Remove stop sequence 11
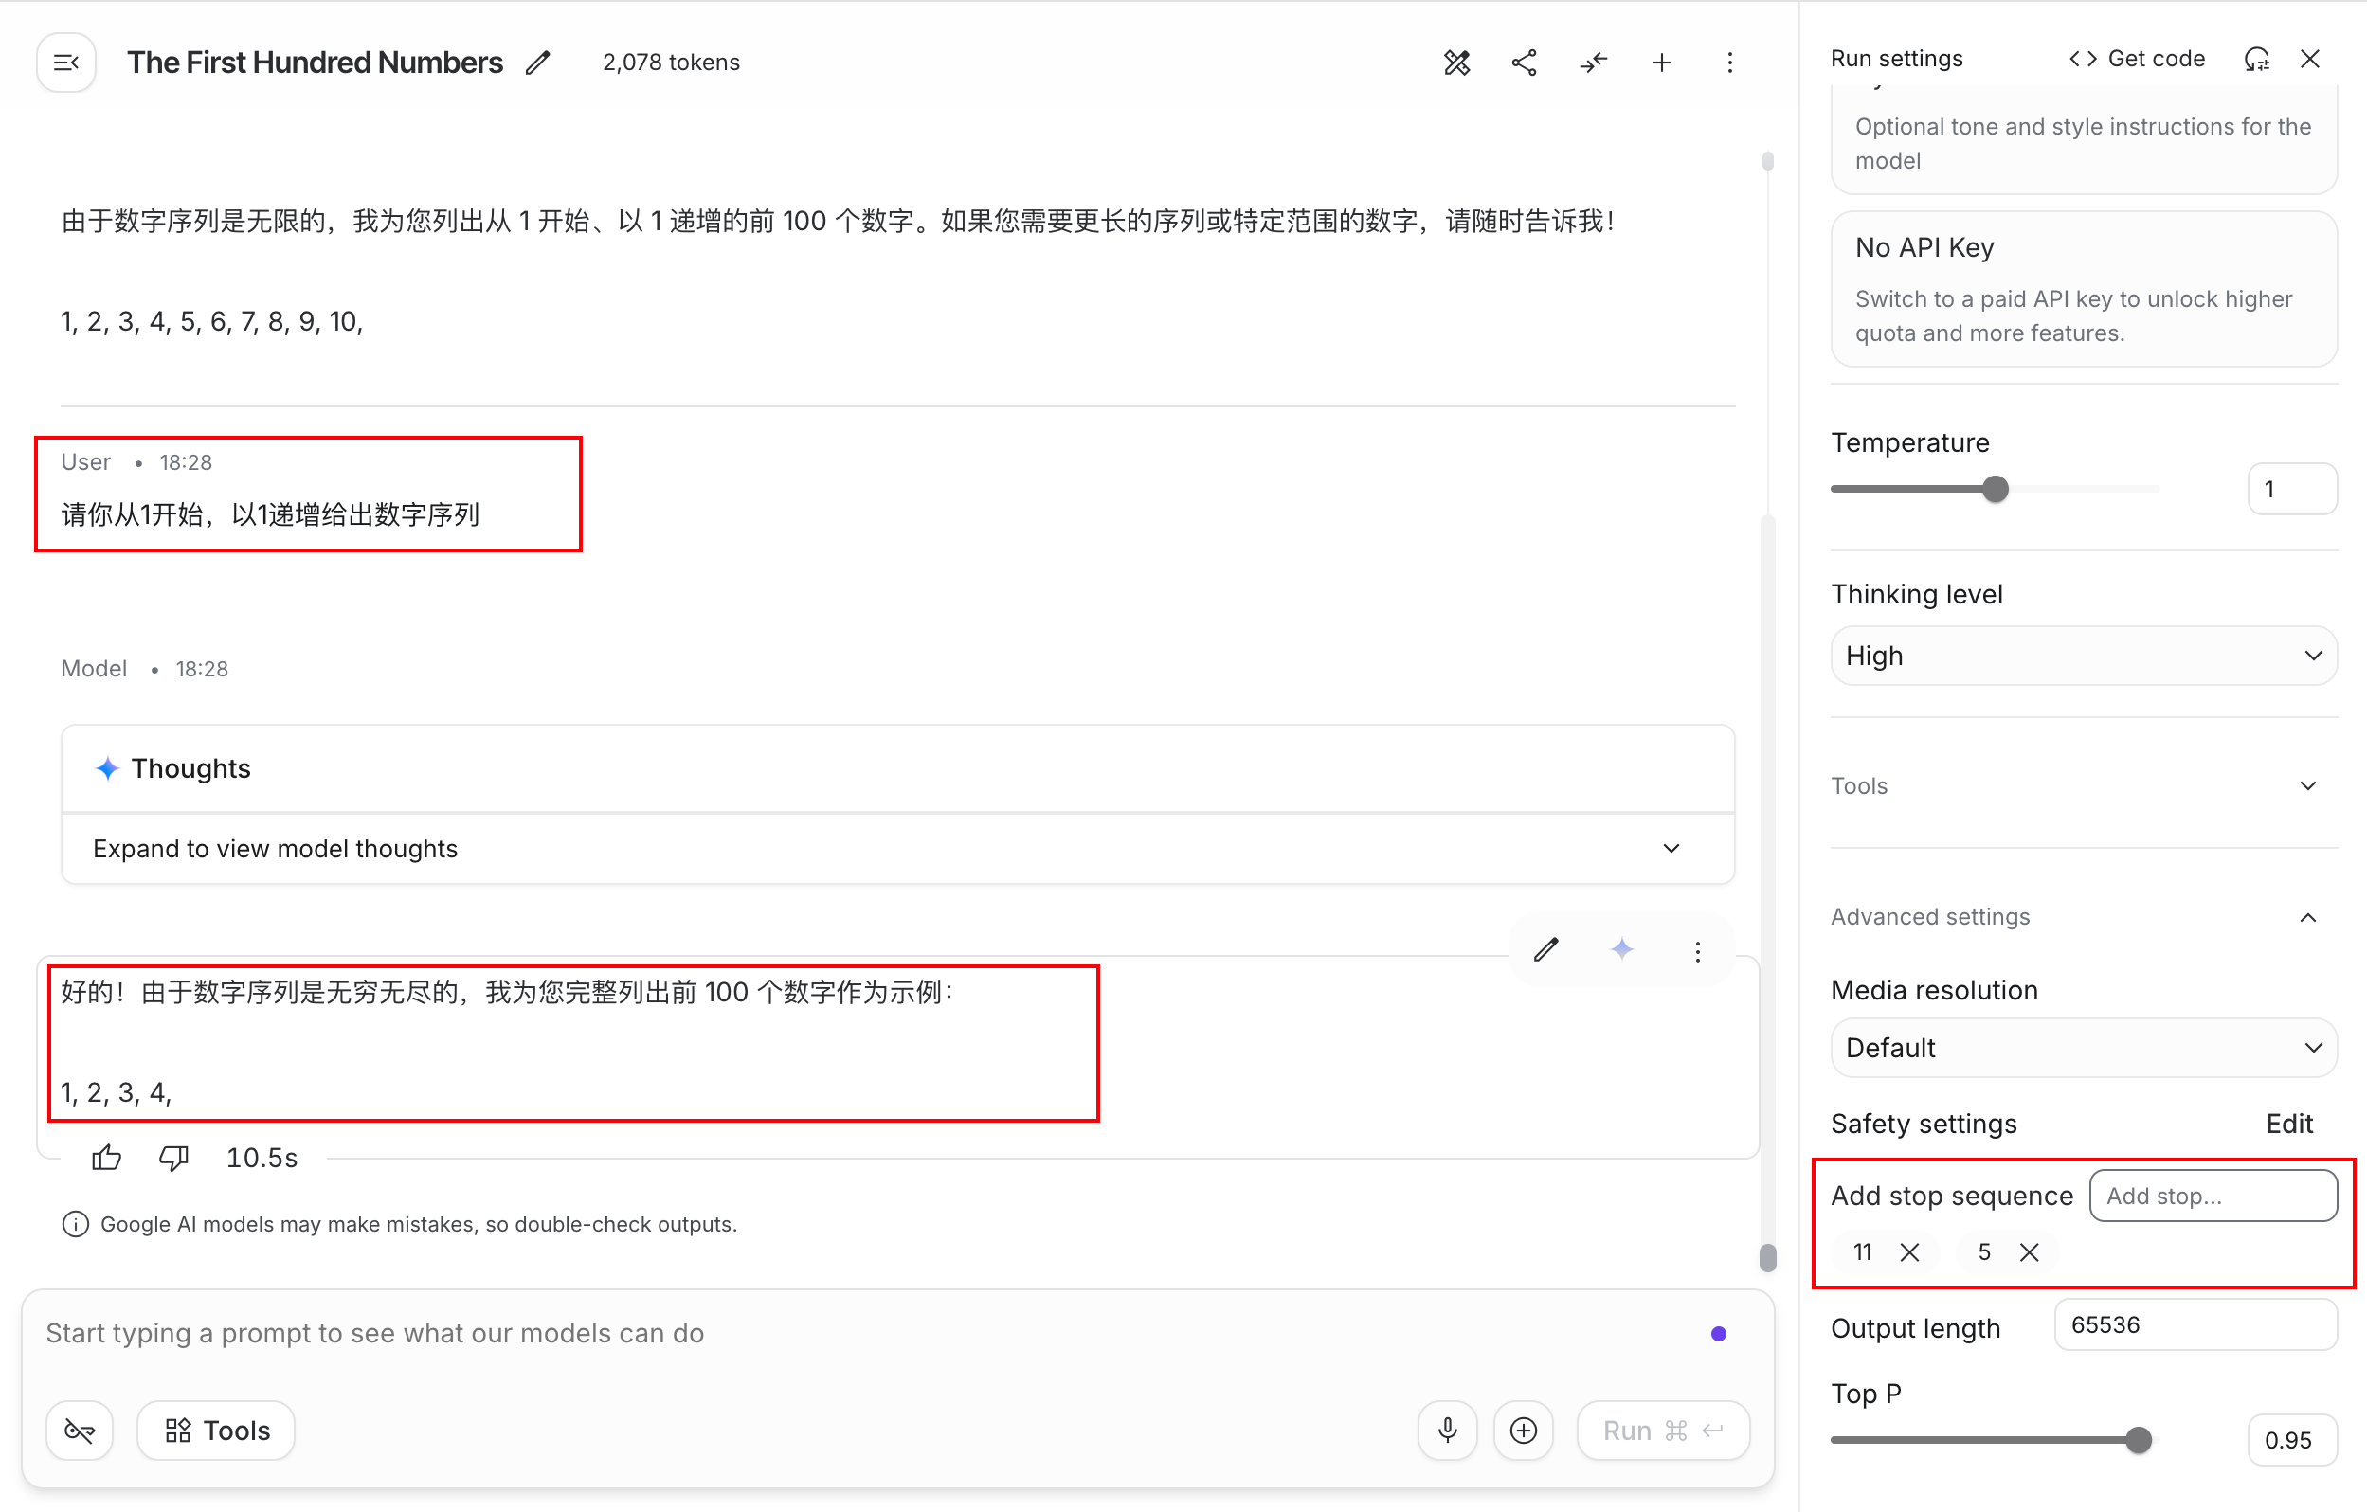2367x1512 pixels. [x=1909, y=1251]
